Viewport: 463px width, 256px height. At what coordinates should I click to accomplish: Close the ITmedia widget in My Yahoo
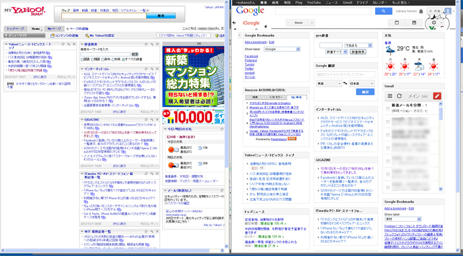[x=157, y=174]
